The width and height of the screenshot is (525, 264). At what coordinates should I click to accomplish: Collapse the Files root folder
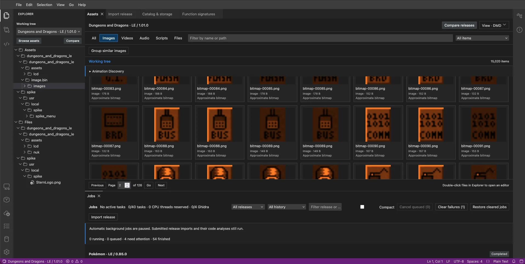(16, 122)
